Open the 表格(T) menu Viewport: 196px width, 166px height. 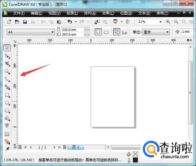(x=162, y=13)
